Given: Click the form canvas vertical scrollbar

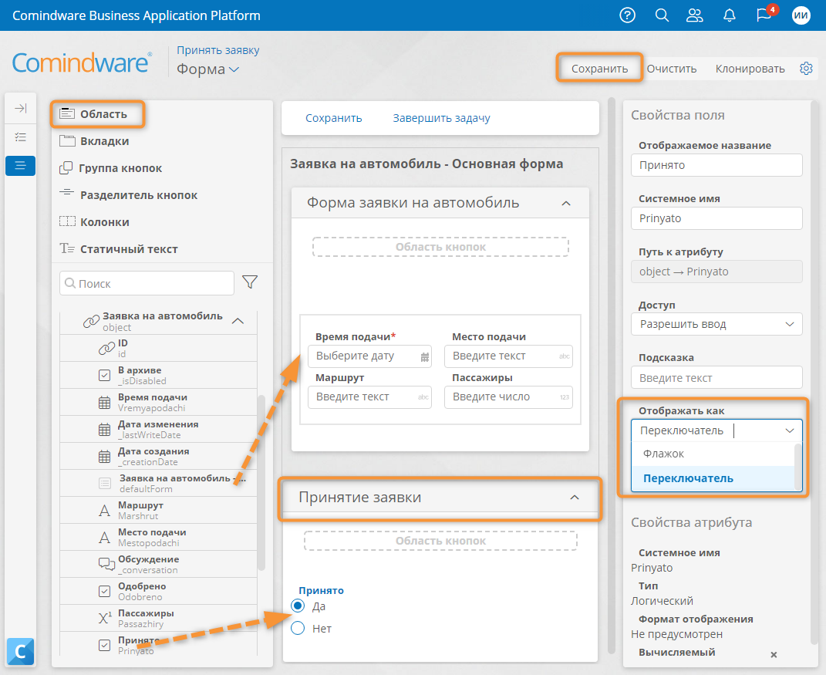Looking at the screenshot, I should [x=611, y=375].
